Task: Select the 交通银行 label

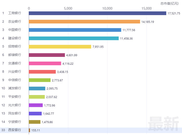Action: pos(14,63)
